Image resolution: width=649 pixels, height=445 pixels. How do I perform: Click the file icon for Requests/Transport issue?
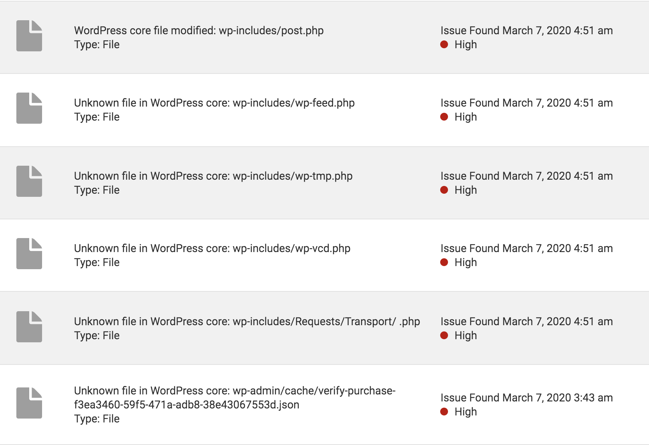(29, 327)
